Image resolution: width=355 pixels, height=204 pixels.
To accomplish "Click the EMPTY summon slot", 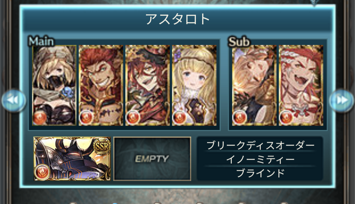I will 152,159.
